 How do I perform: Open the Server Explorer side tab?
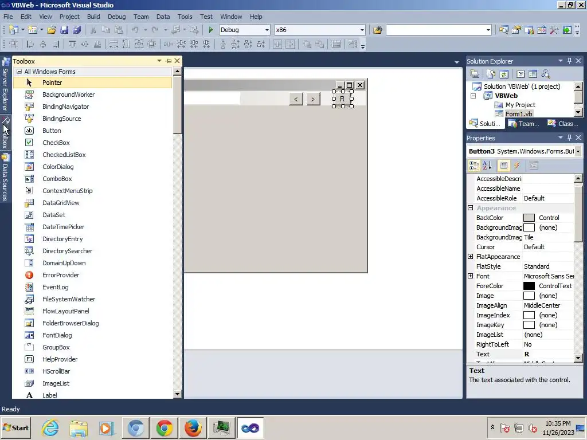click(5, 86)
